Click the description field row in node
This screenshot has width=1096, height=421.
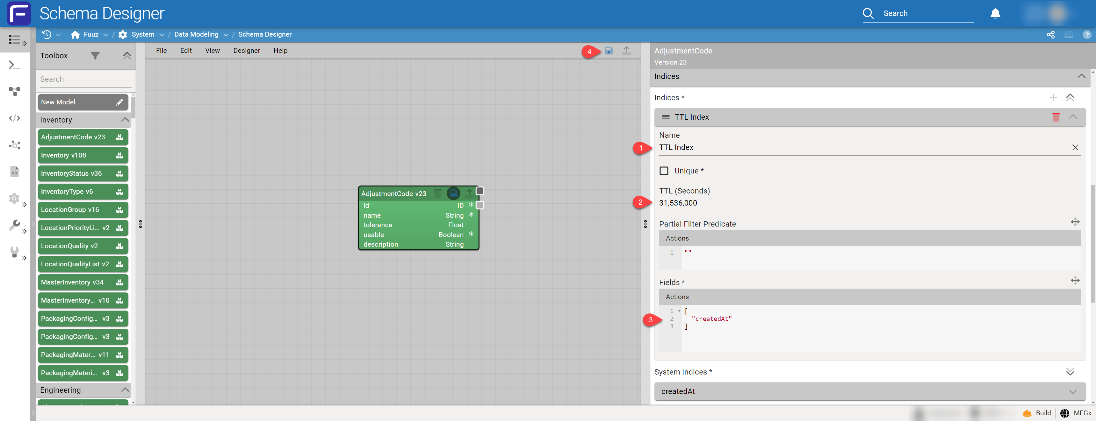419,245
